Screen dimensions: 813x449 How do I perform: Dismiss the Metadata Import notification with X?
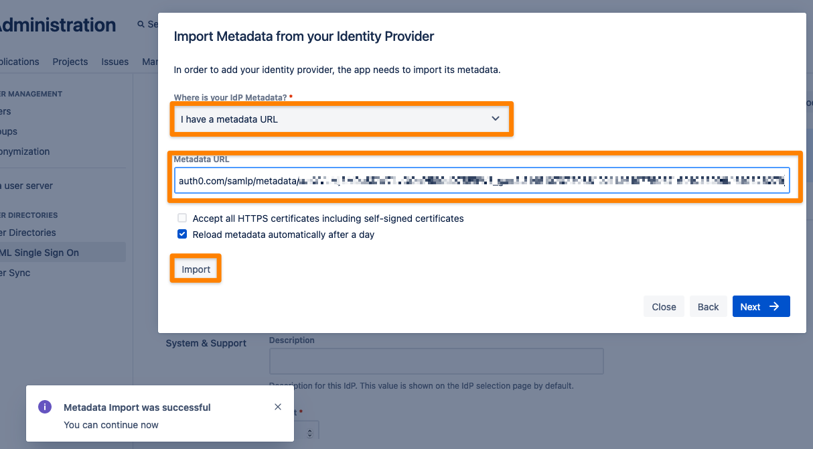278,407
